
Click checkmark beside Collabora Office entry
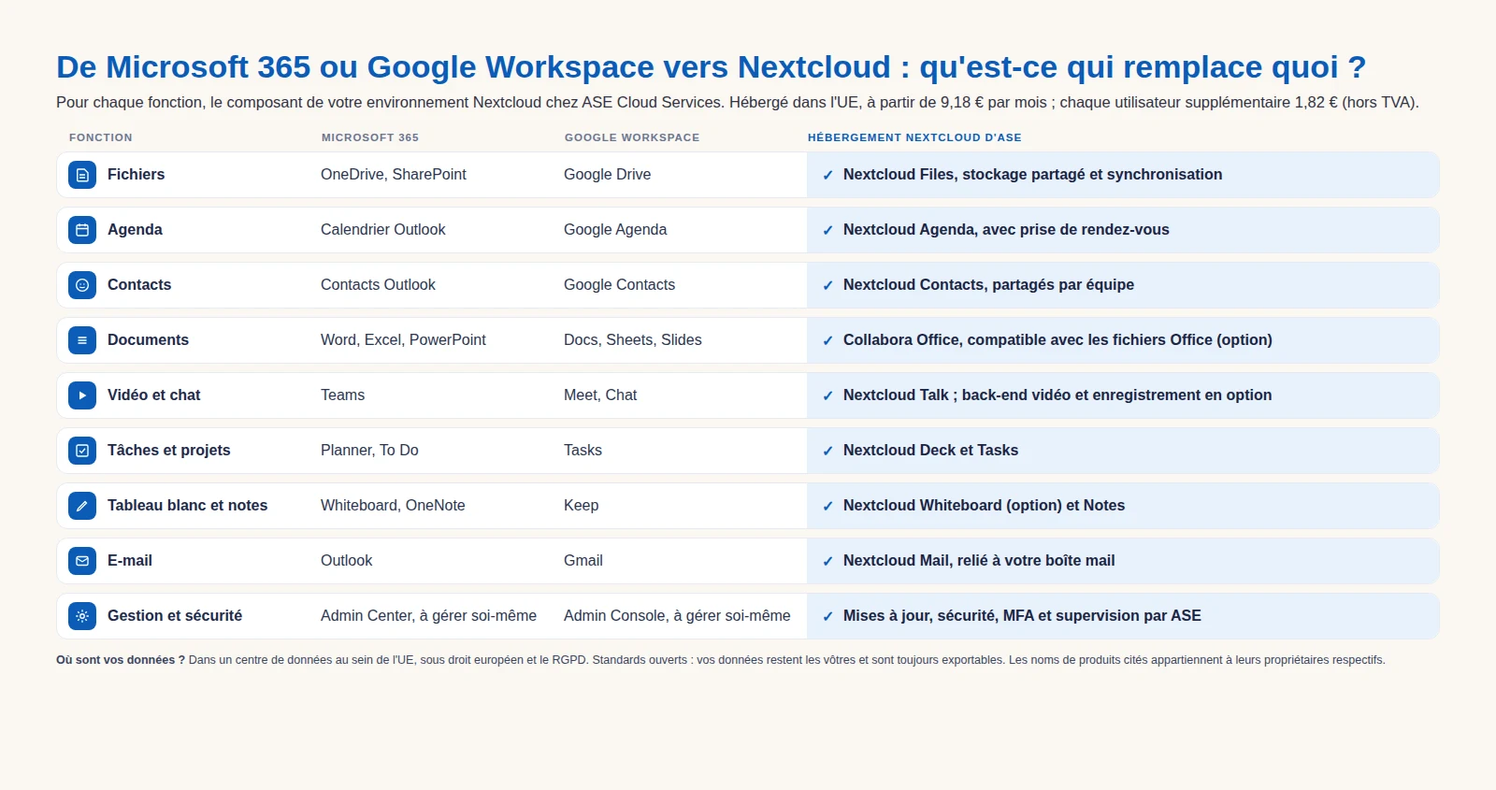pyautogui.click(x=827, y=340)
